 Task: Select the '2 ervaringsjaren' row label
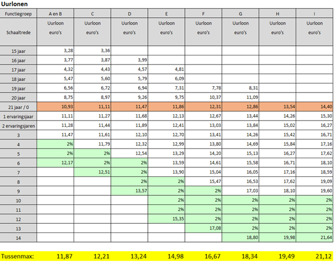tap(19, 125)
